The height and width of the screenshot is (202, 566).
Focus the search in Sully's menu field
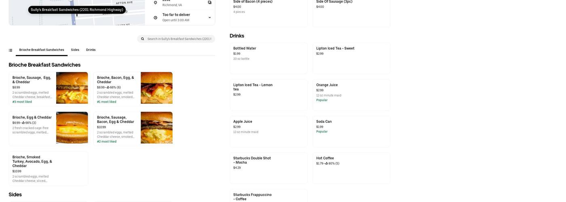pyautogui.click(x=179, y=39)
